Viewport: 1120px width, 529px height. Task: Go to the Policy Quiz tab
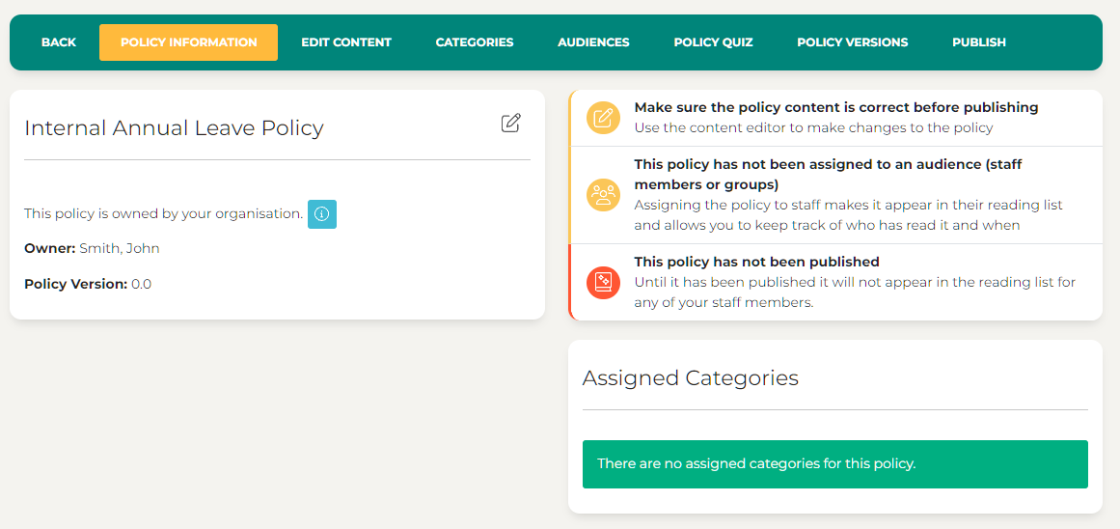[713, 42]
